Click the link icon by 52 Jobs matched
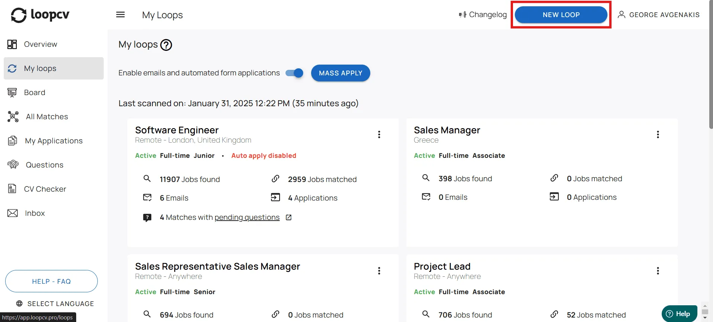This screenshot has height=322, width=713. pos(554,314)
